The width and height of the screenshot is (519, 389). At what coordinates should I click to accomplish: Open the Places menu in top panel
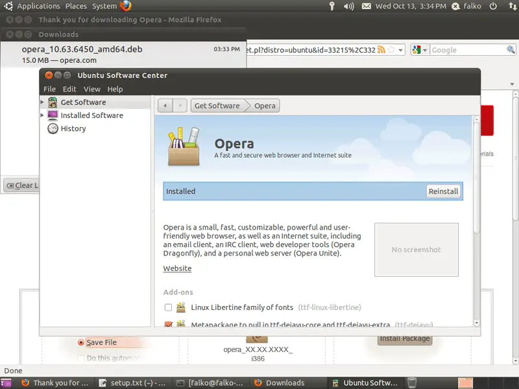coord(76,6)
